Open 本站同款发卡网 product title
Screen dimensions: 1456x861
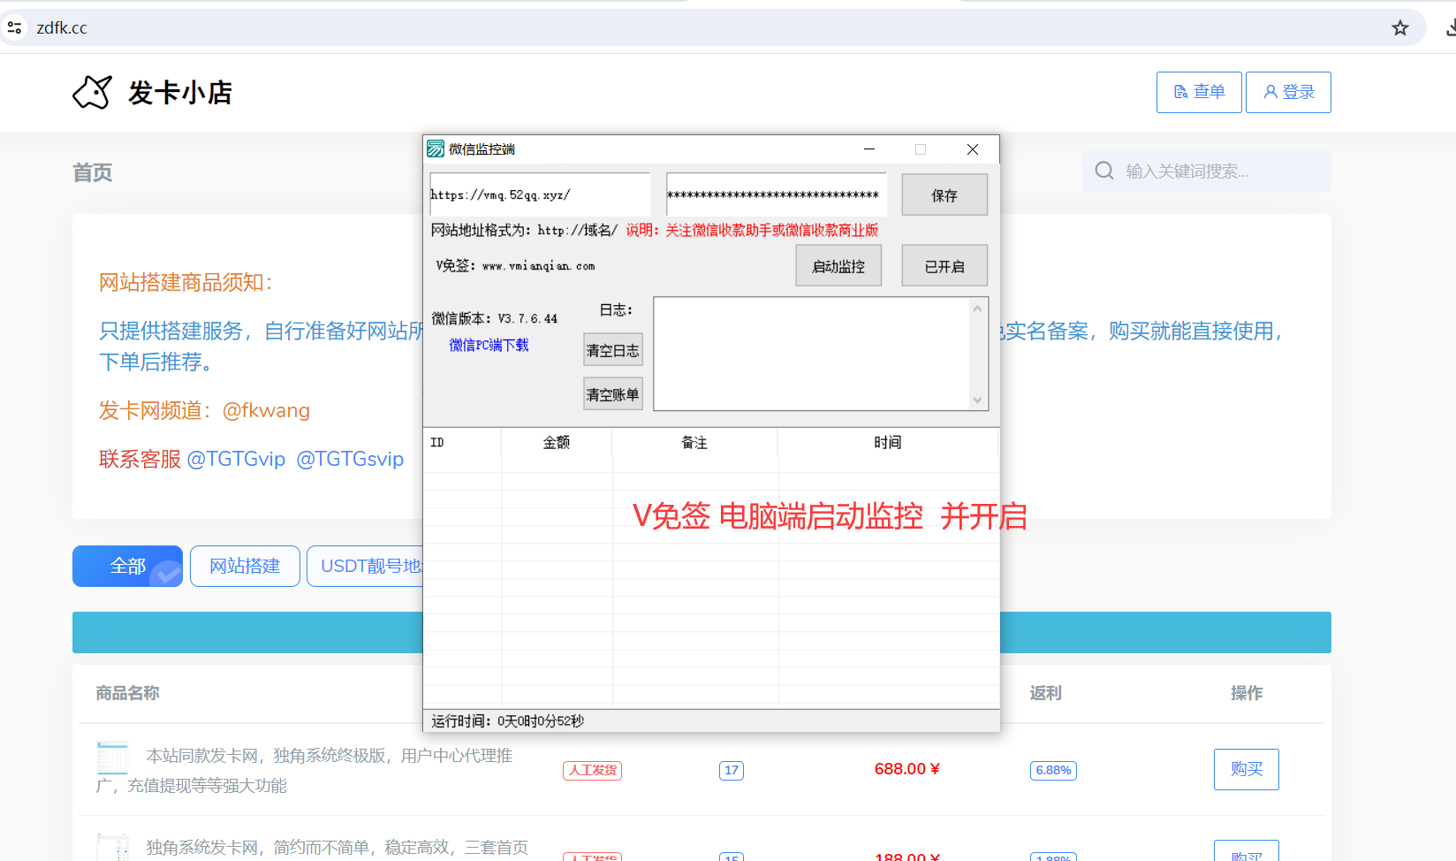[x=305, y=770]
